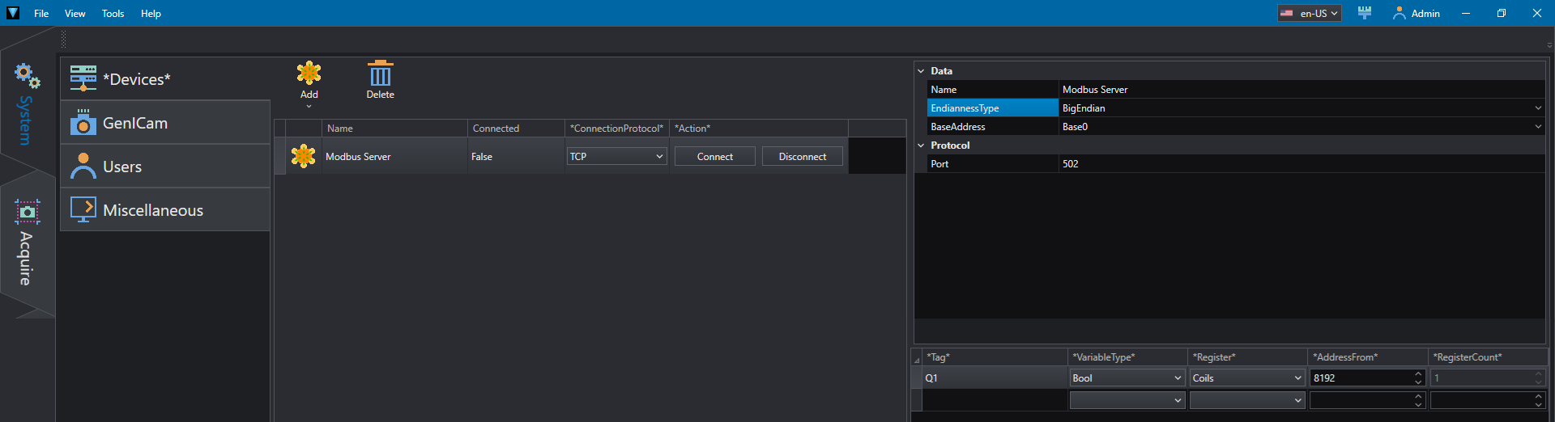Click the Admin user account icon
Screen dimensions: 1555x422
1399,13
